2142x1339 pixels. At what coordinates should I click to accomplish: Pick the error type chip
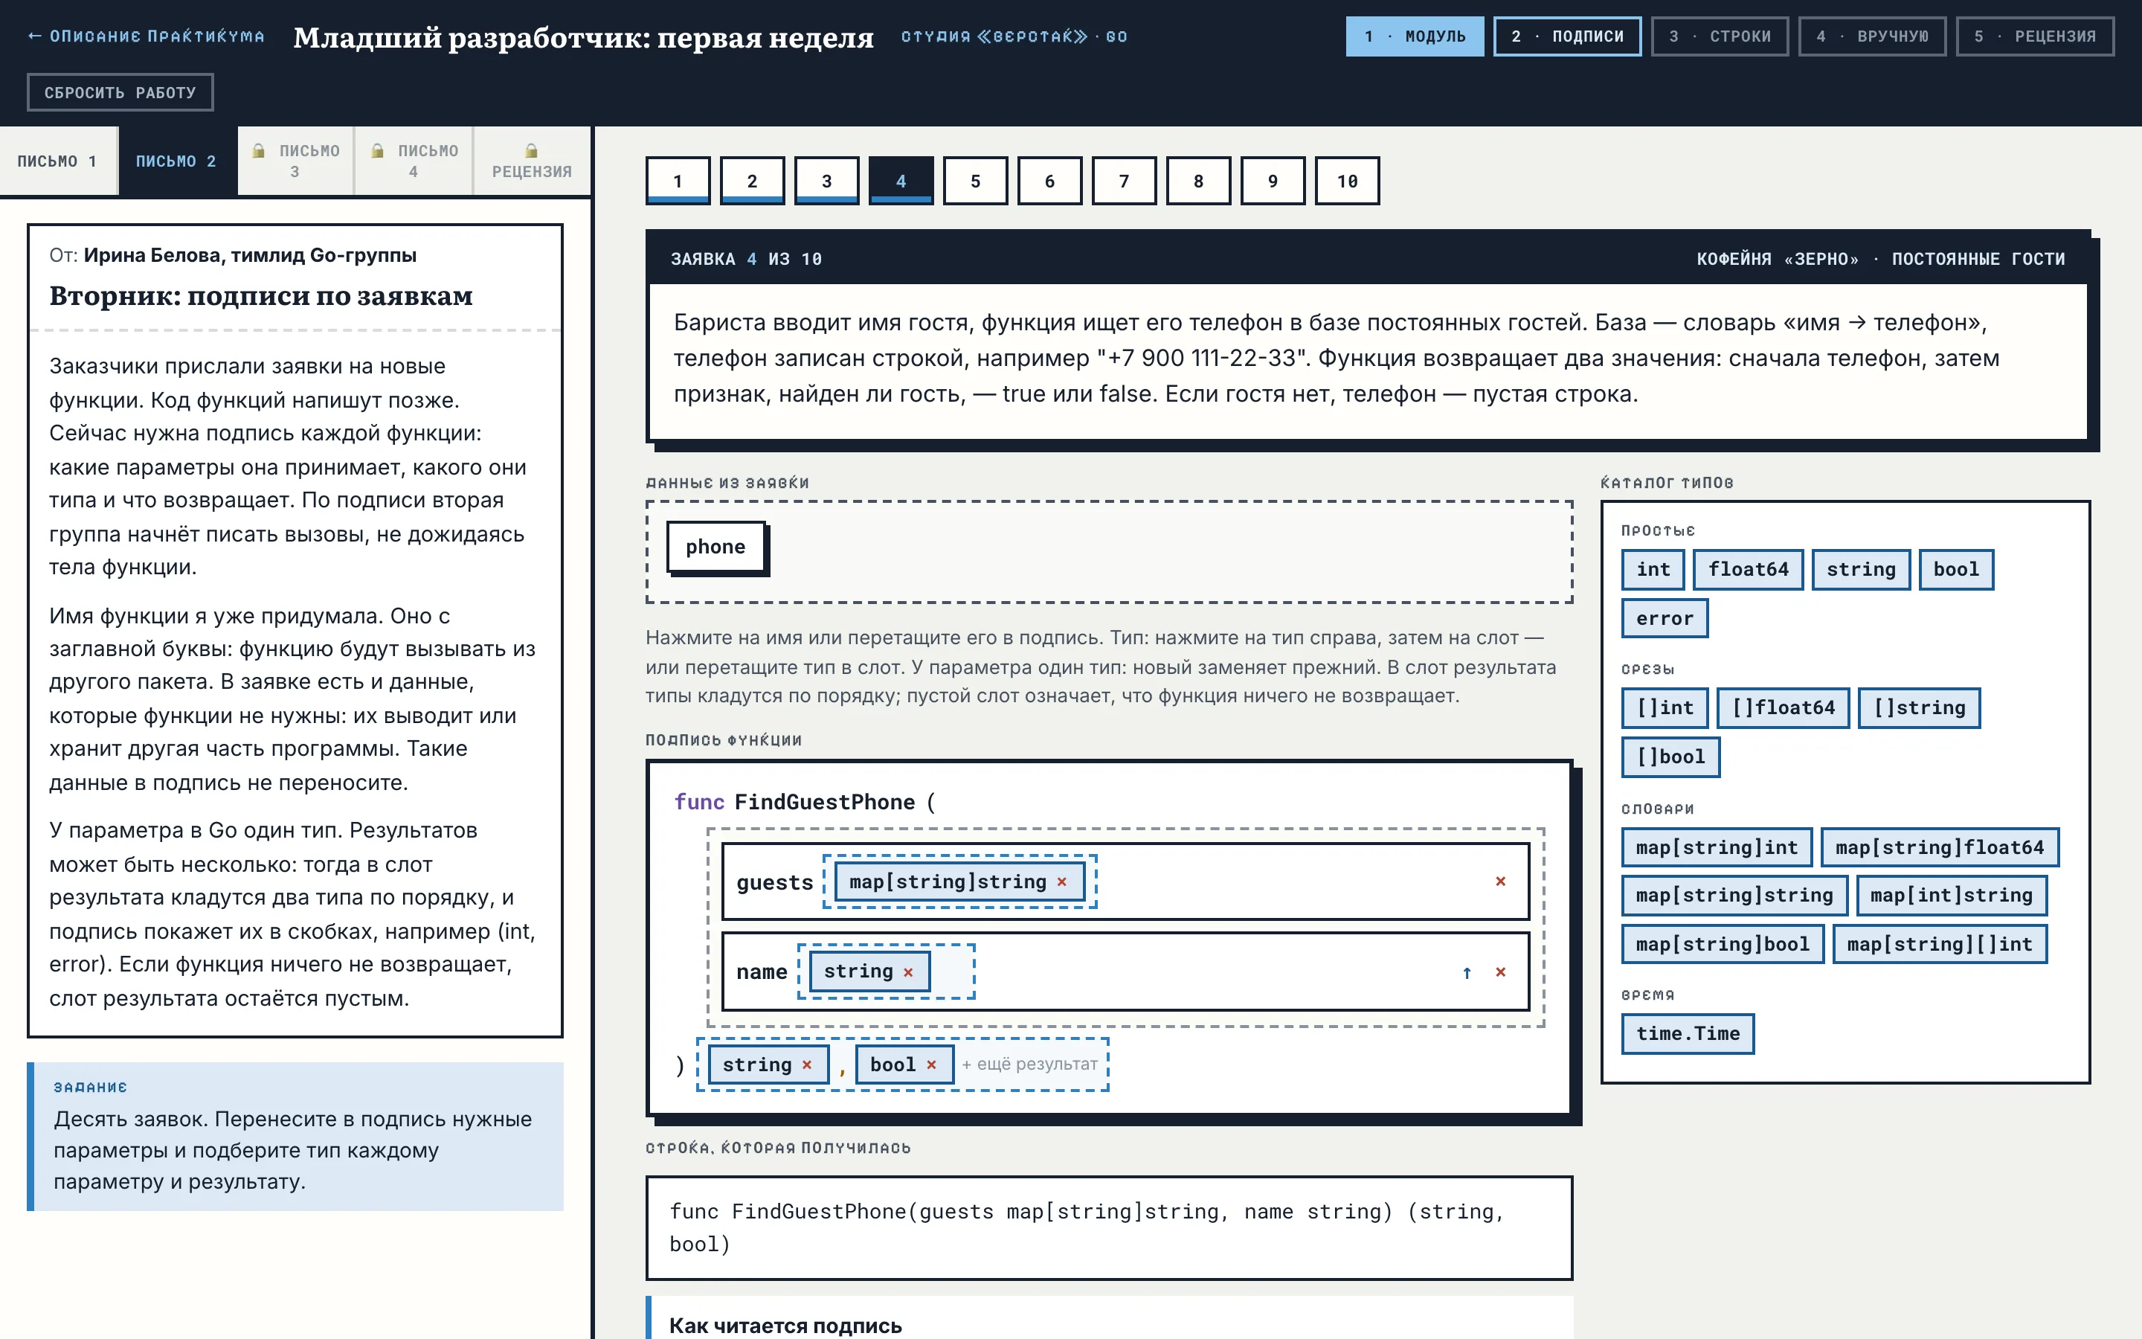[x=1665, y=618]
